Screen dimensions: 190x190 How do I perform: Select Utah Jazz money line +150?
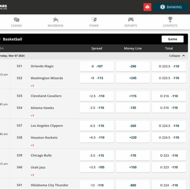133,167
